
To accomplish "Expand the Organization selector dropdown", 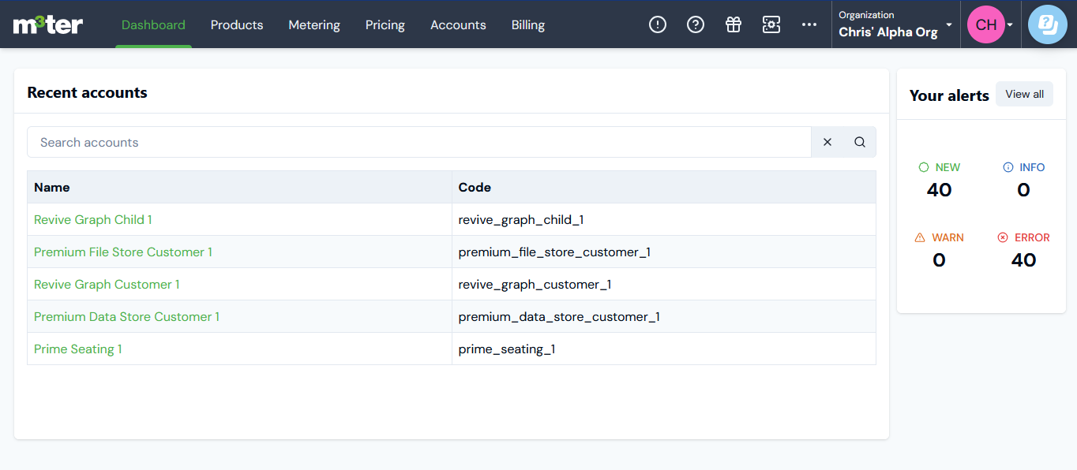I will coord(895,24).
